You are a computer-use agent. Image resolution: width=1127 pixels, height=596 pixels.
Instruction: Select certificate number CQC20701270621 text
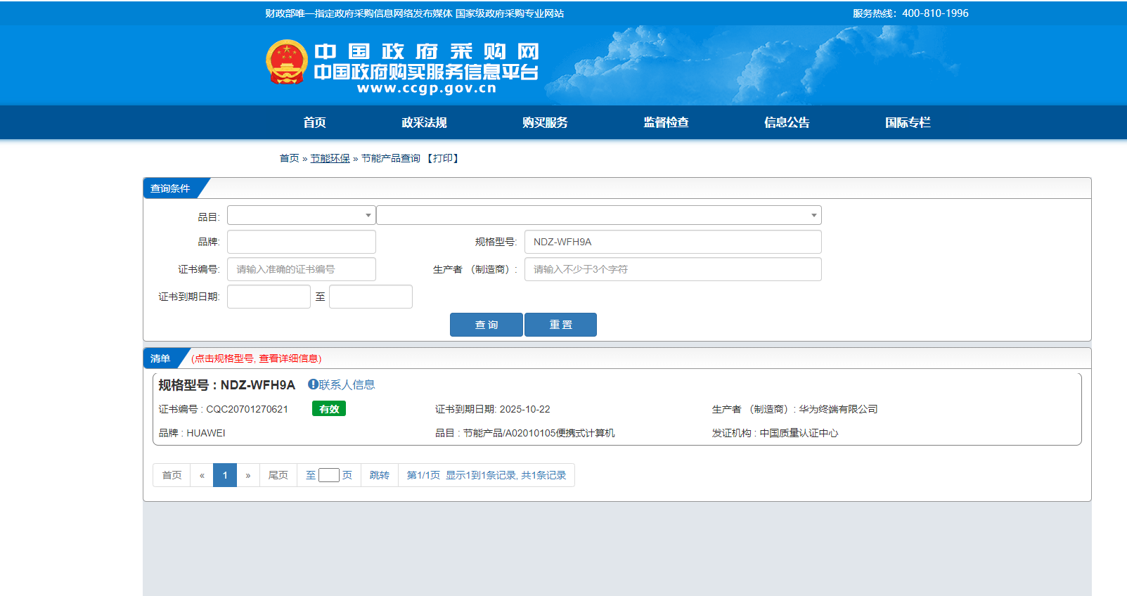coord(247,409)
